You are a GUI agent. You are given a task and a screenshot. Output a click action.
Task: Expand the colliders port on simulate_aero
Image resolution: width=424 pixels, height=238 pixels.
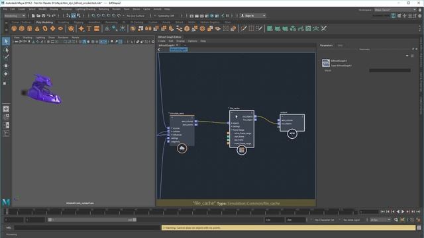pyautogui.click(x=172, y=132)
